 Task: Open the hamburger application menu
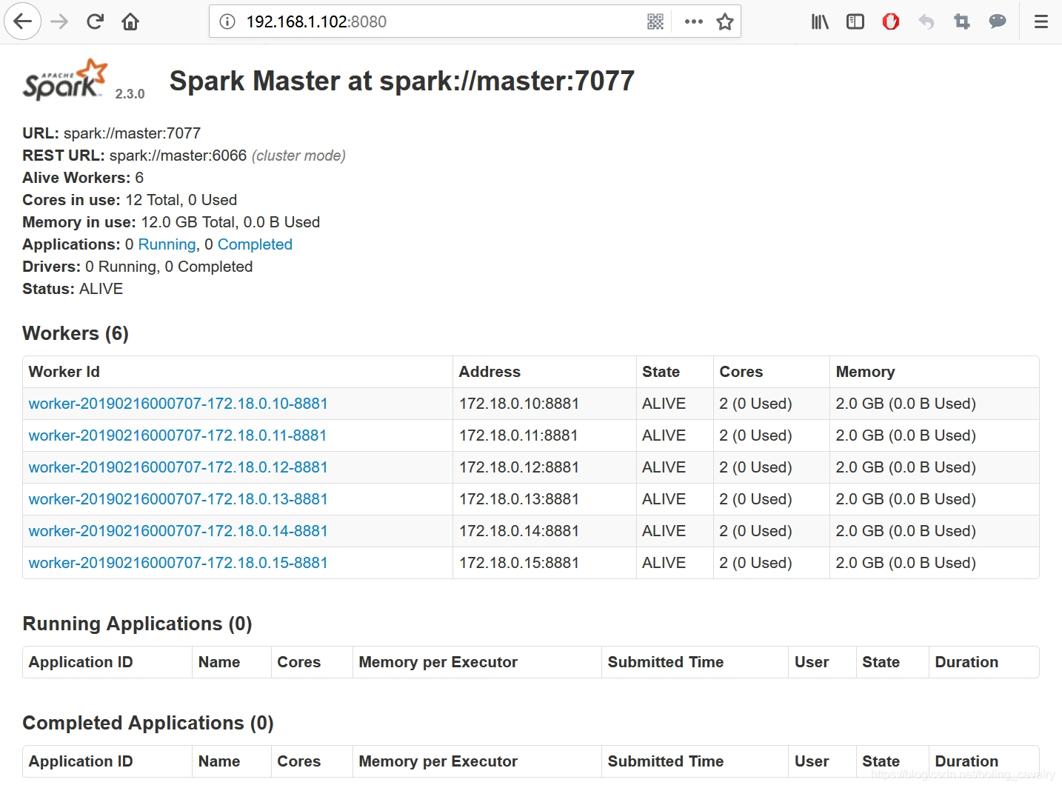point(1041,21)
